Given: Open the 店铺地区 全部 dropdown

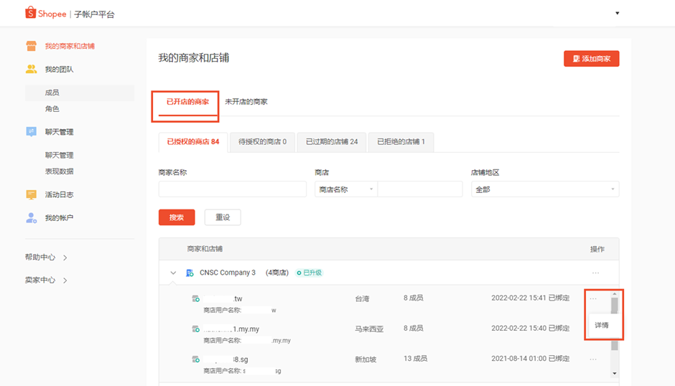Looking at the screenshot, I should pos(544,189).
